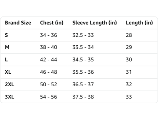Click the Sleeve Length (in) column header
Viewport: 158px width, 119px height.
[x=95, y=23]
